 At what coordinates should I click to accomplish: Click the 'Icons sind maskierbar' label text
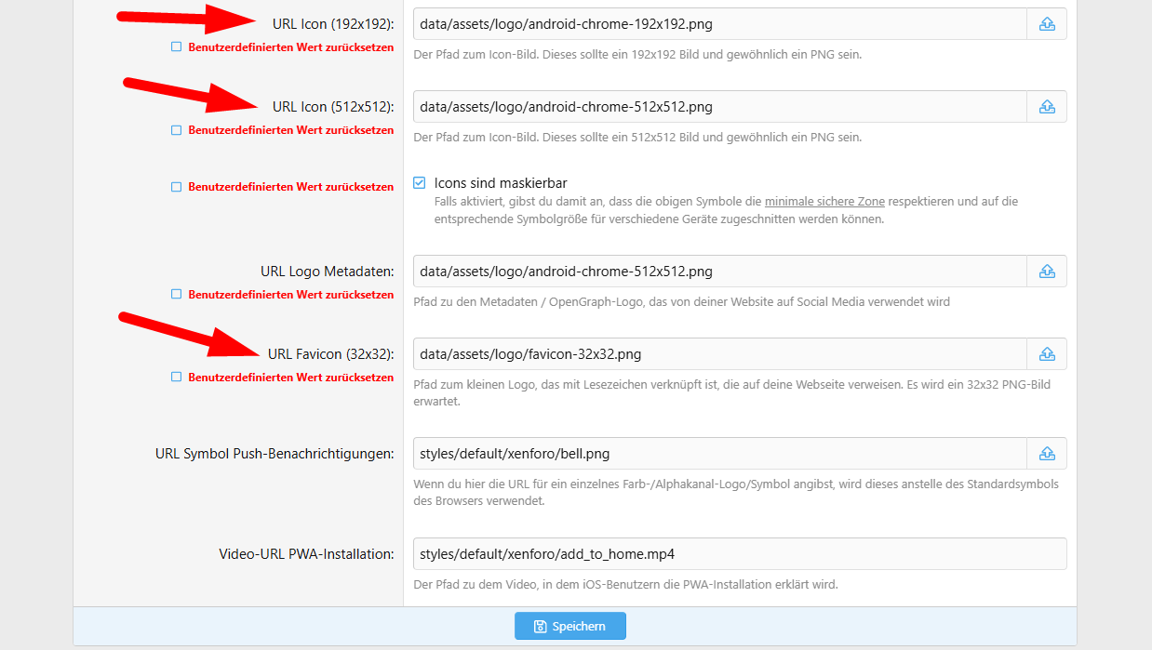coord(501,183)
